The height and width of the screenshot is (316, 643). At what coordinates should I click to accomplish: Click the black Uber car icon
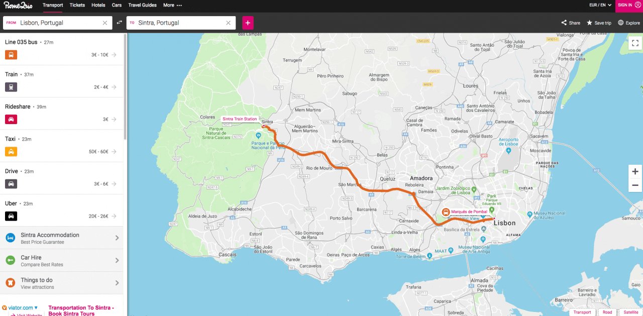[11, 216]
